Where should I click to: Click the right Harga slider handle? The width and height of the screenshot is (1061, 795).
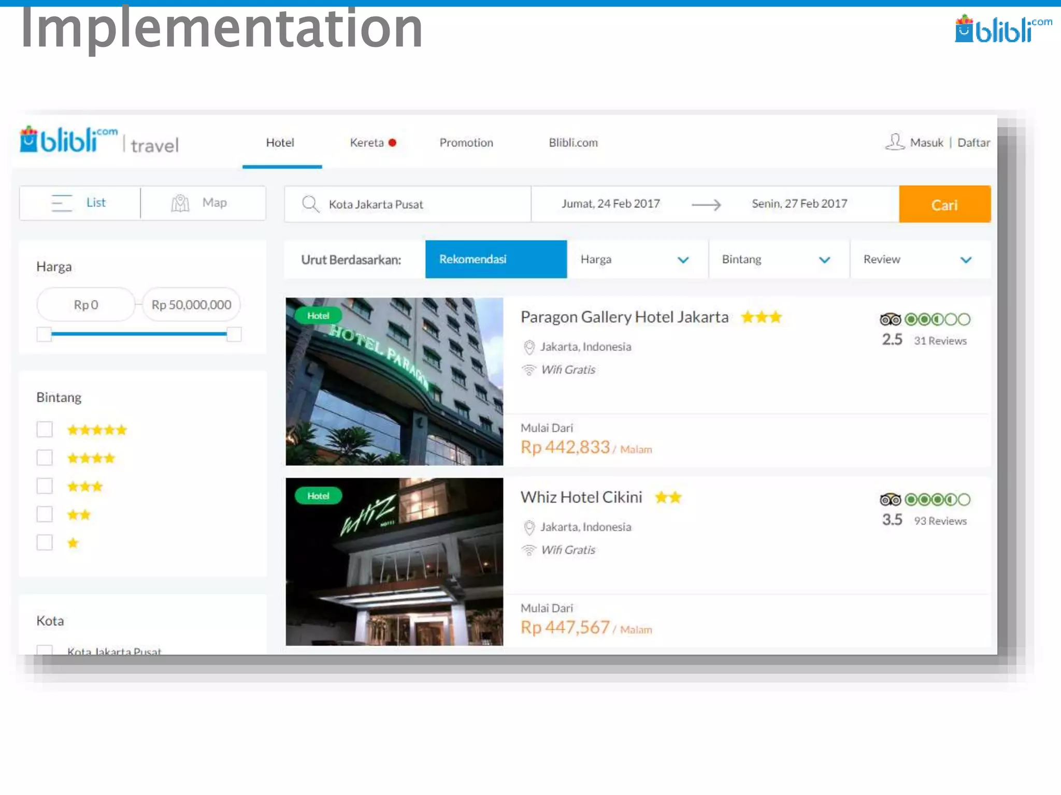click(234, 334)
